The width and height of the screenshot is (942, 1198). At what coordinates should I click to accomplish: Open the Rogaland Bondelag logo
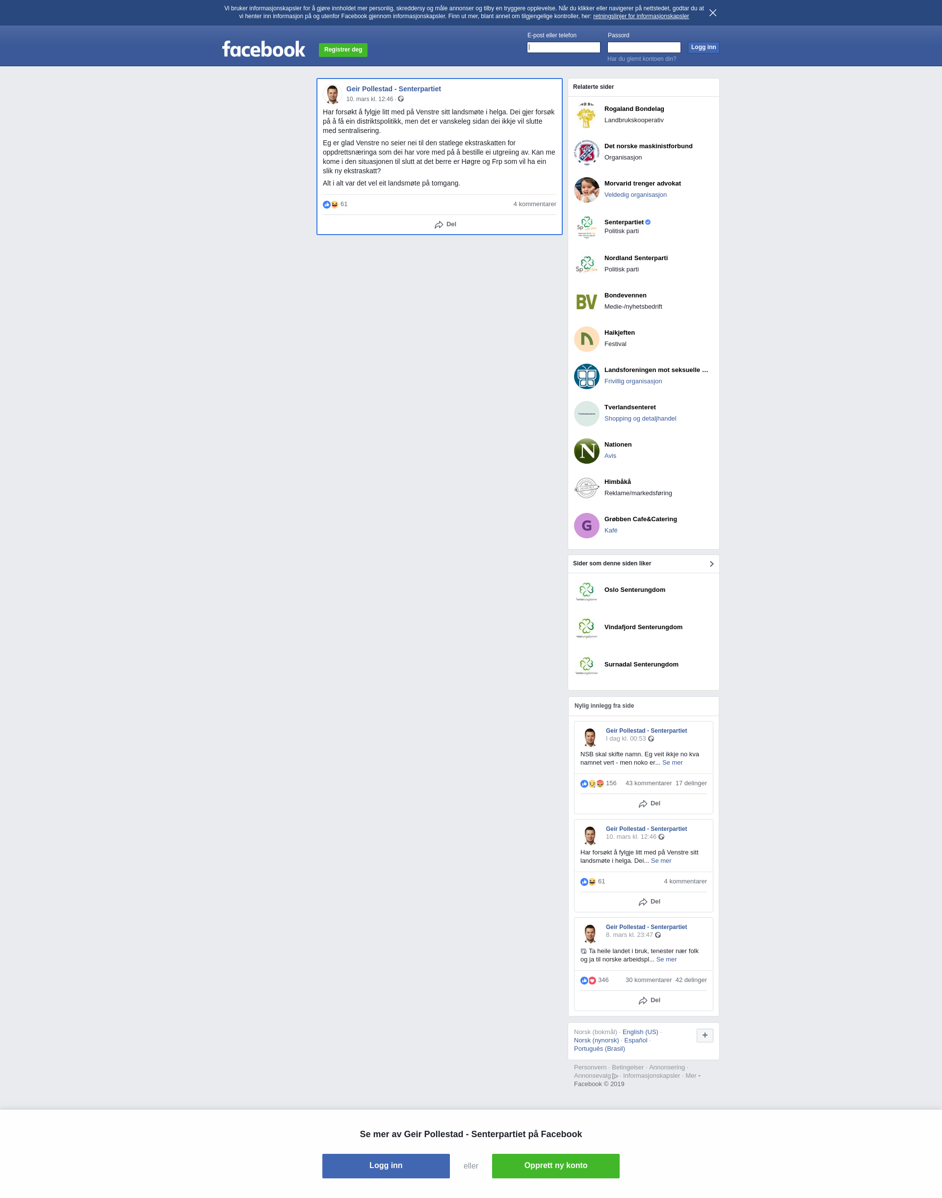pyautogui.click(x=586, y=115)
